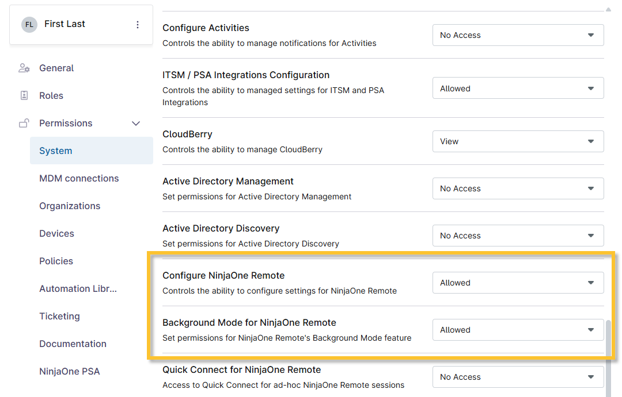Select System in the permissions sidebar

tap(56, 151)
